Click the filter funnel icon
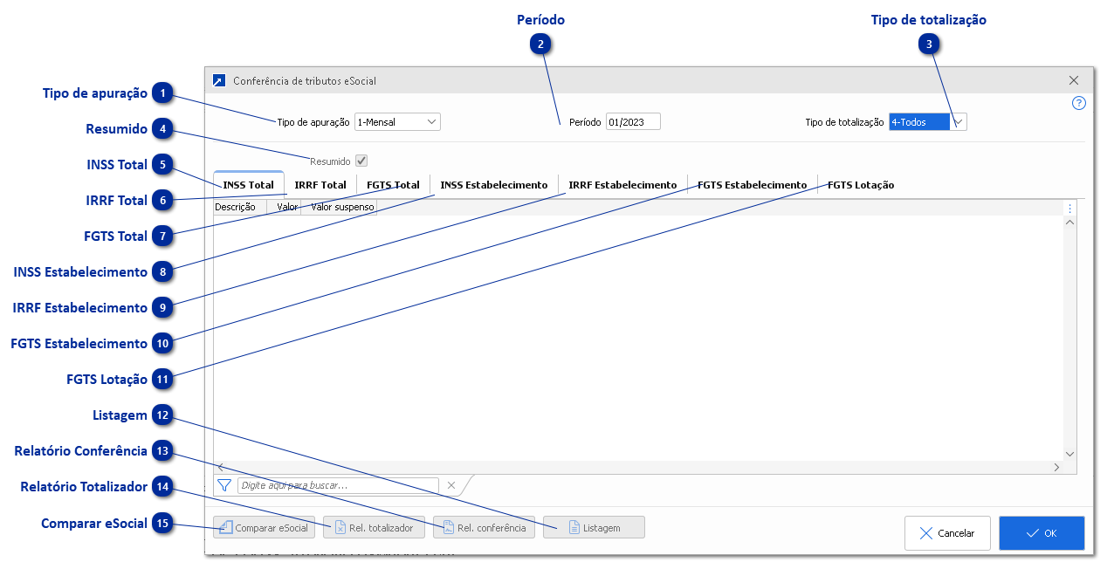This screenshot has width=1114, height=569. pyautogui.click(x=223, y=485)
